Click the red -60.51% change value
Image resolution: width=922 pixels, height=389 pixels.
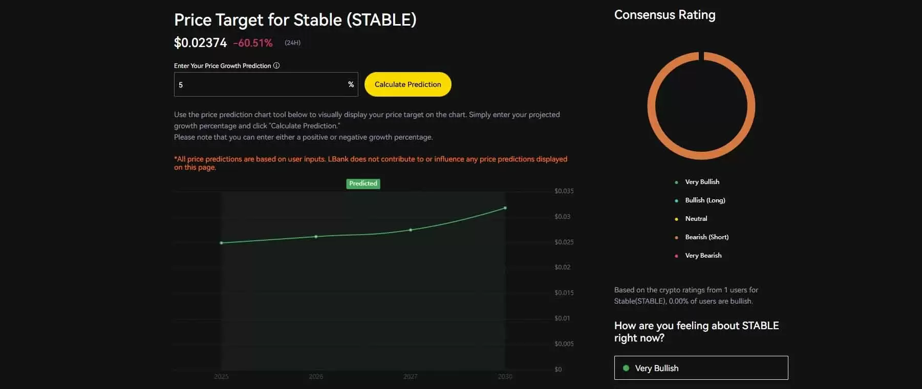coord(253,43)
